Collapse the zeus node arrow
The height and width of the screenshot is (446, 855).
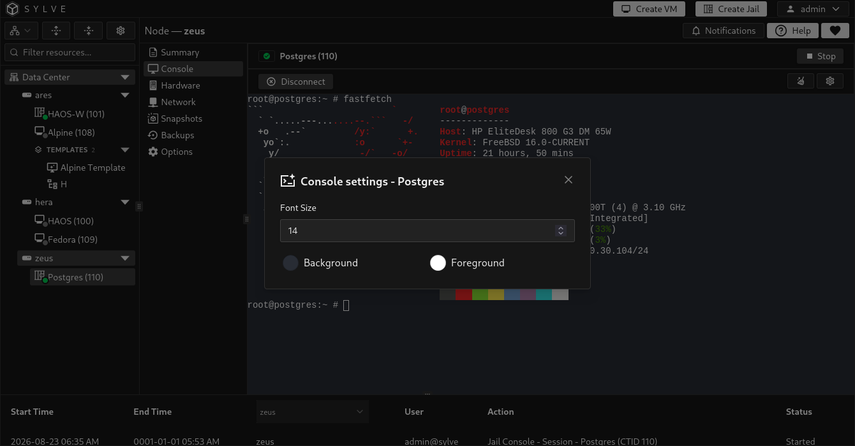[x=125, y=258]
